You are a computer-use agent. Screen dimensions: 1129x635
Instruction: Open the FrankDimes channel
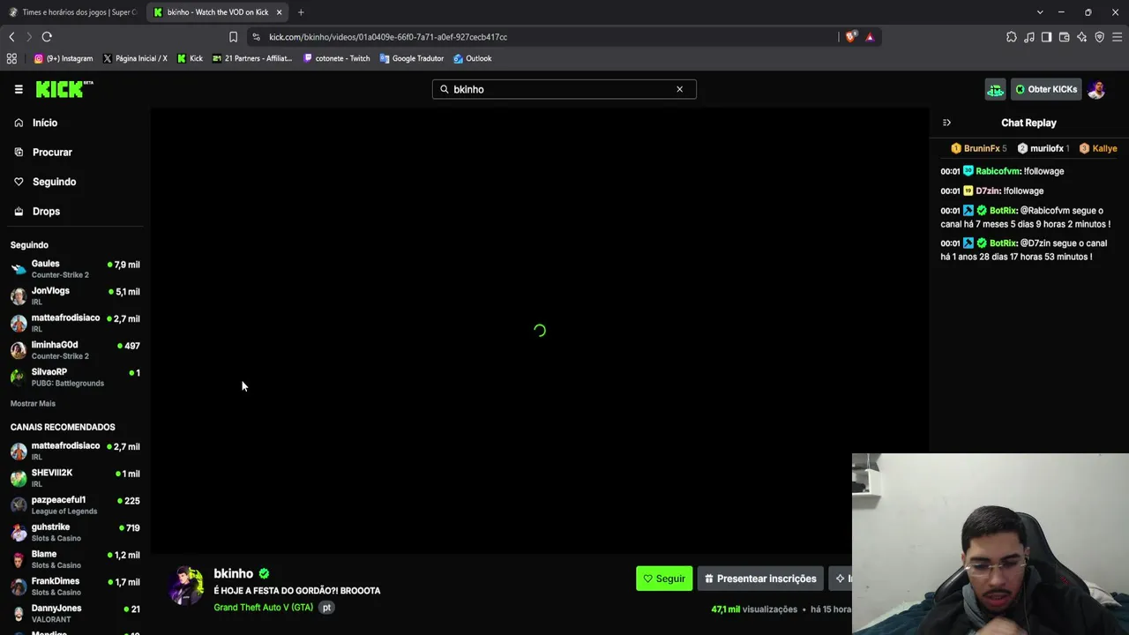pos(75,586)
